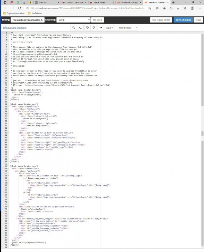Open the browser Favorites list icon

[157, 8]
